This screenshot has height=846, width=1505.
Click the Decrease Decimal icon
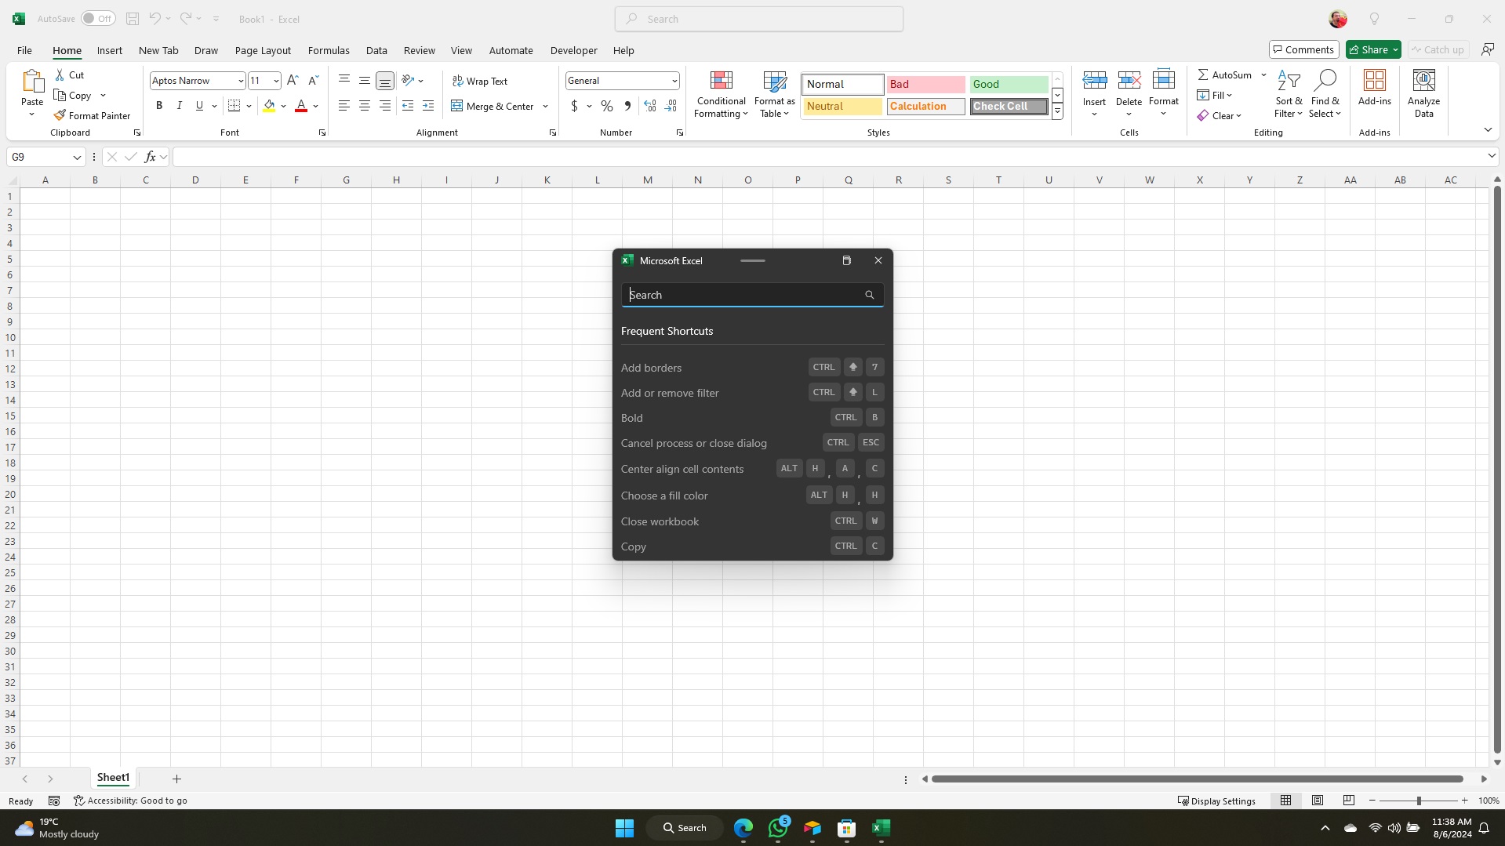[x=671, y=106]
